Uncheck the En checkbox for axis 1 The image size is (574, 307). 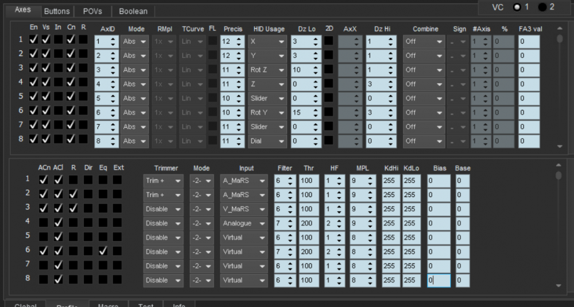click(x=34, y=40)
